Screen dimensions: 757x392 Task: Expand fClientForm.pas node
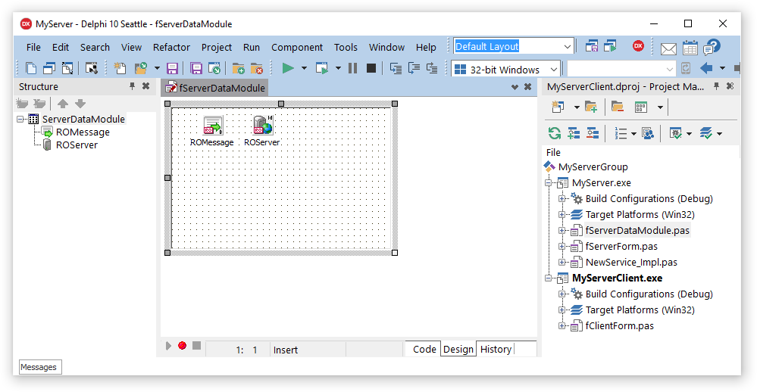562,326
